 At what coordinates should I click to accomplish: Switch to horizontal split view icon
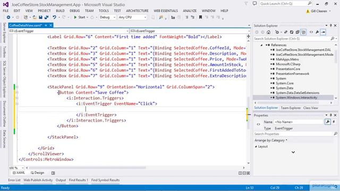click(x=244, y=173)
